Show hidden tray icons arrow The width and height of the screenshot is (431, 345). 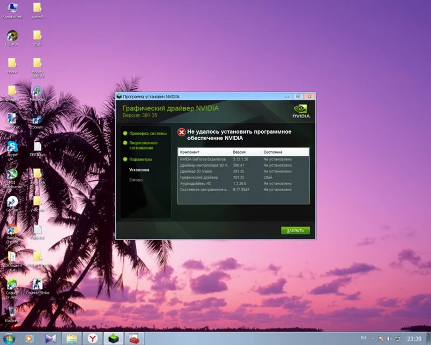[x=373, y=339]
